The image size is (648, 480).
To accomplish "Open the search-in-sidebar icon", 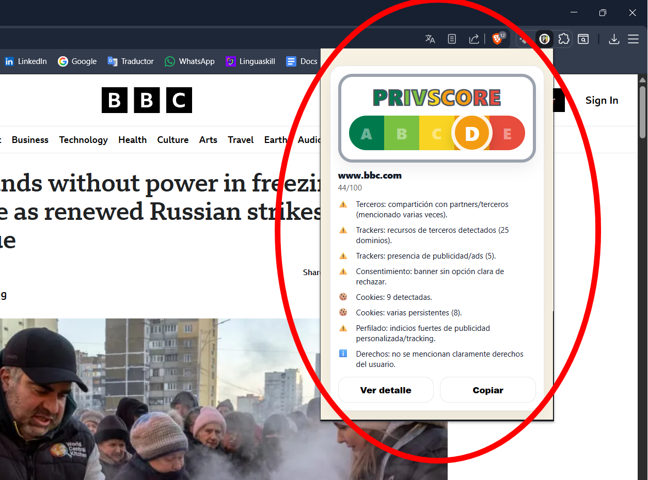I will (x=583, y=39).
